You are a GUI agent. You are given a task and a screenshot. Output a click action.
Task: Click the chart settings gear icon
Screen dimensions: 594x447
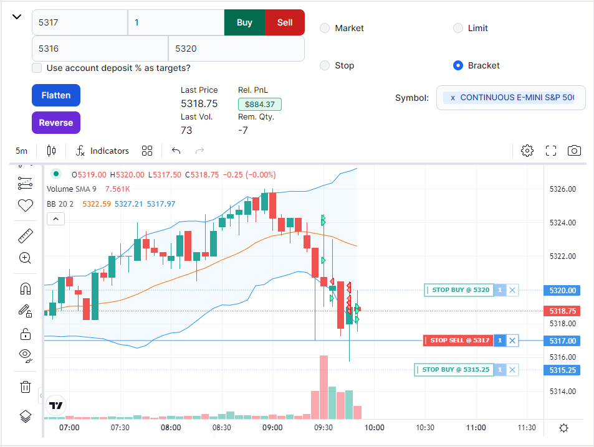coord(527,151)
